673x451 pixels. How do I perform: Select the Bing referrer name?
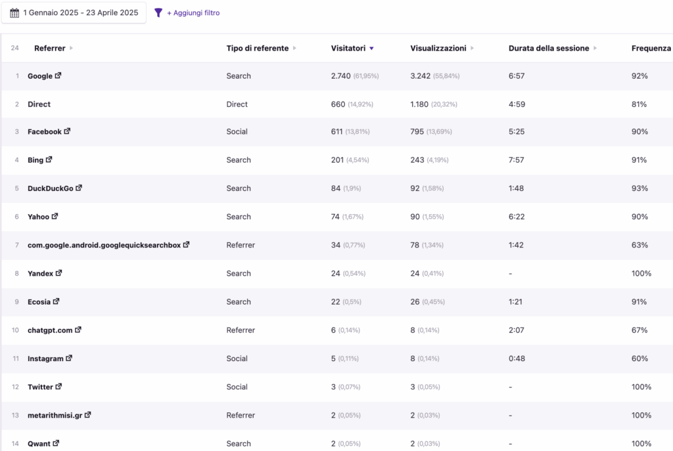(x=35, y=160)
